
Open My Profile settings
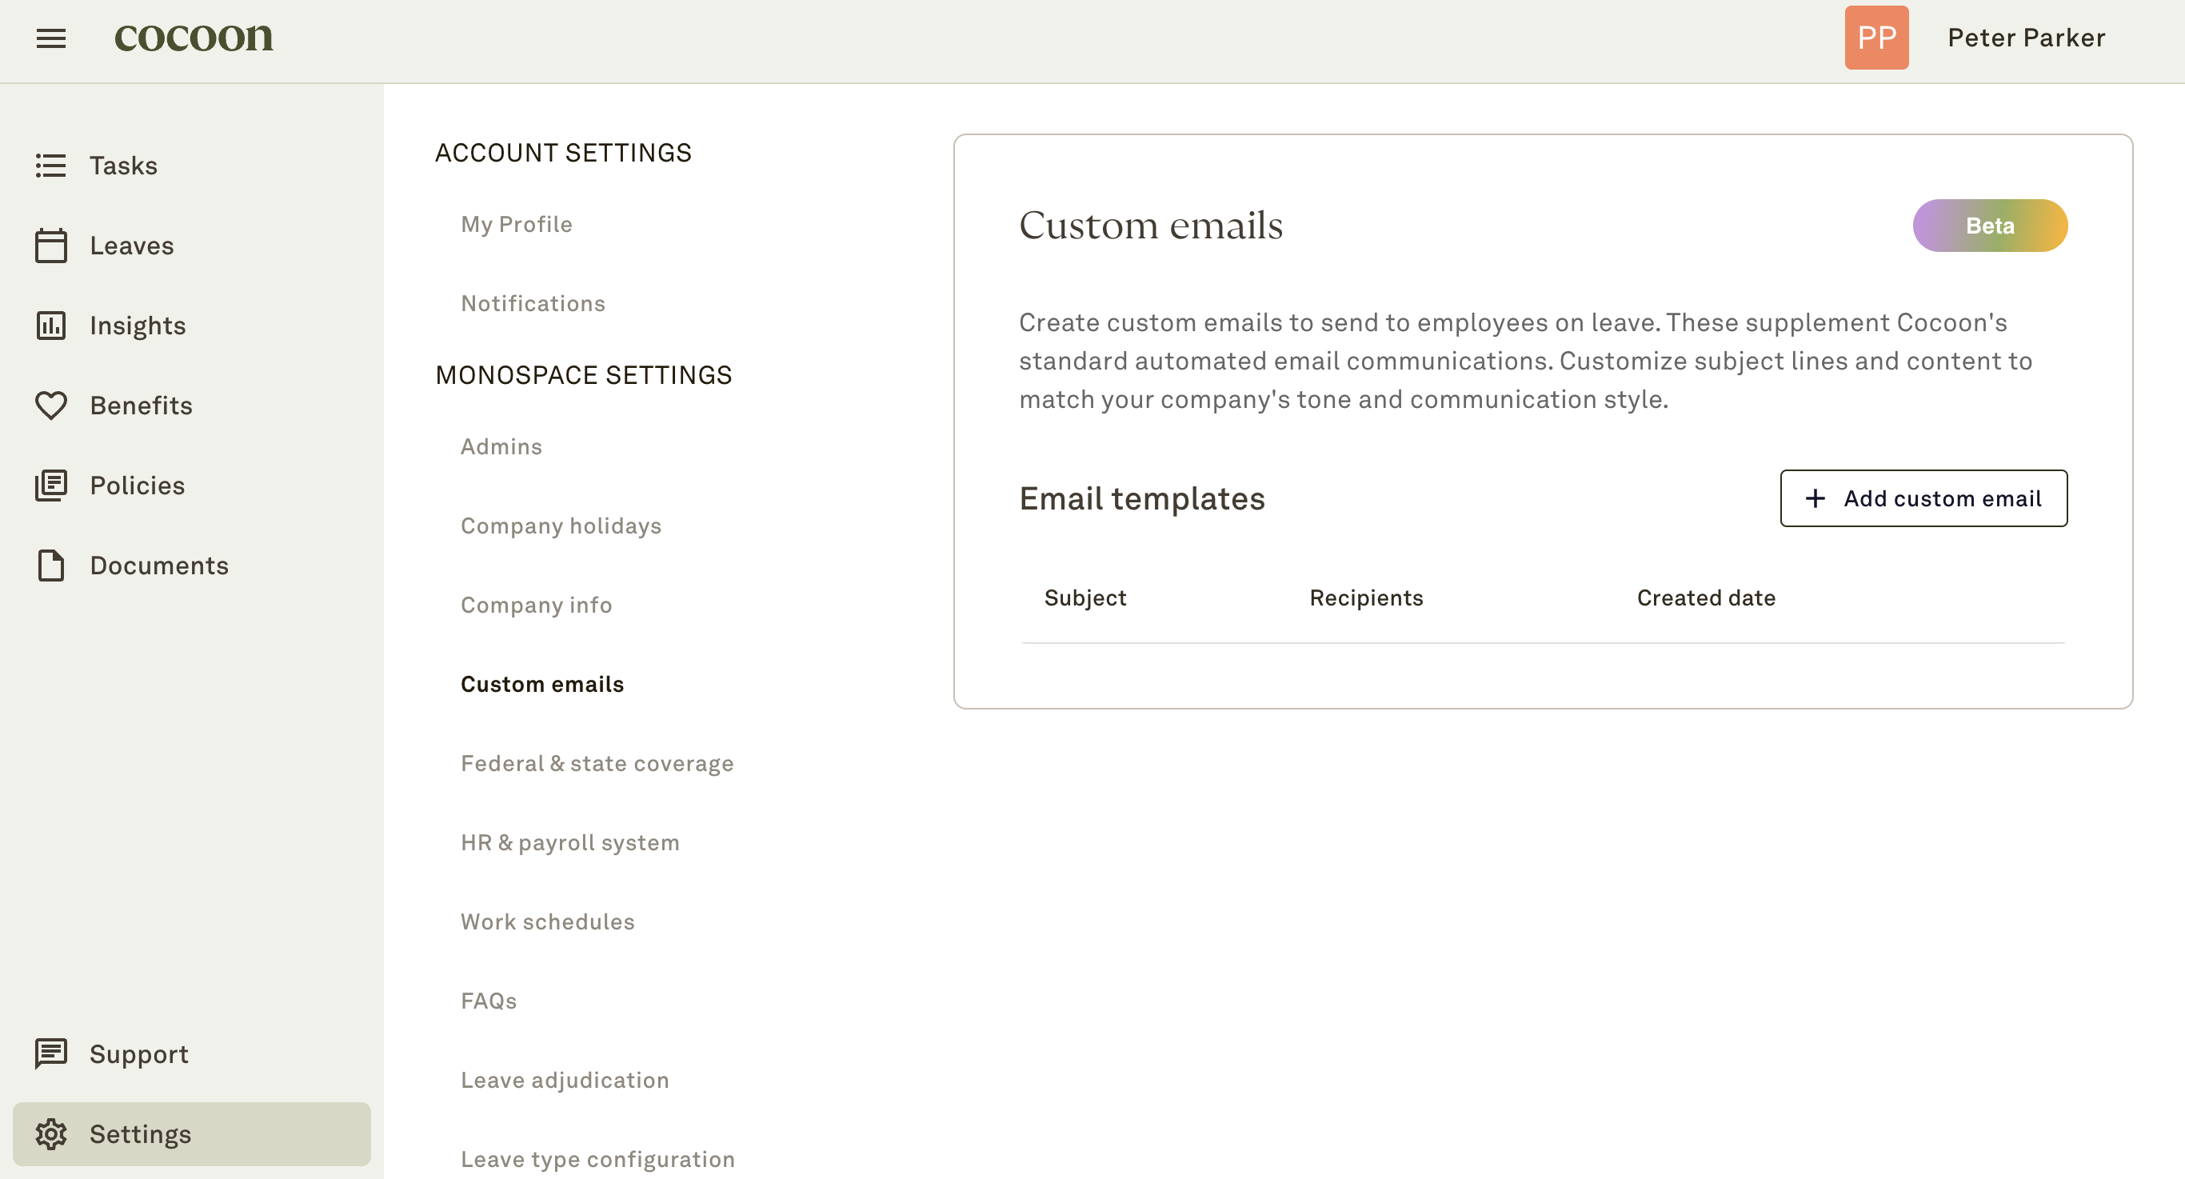tap(517, 224)
